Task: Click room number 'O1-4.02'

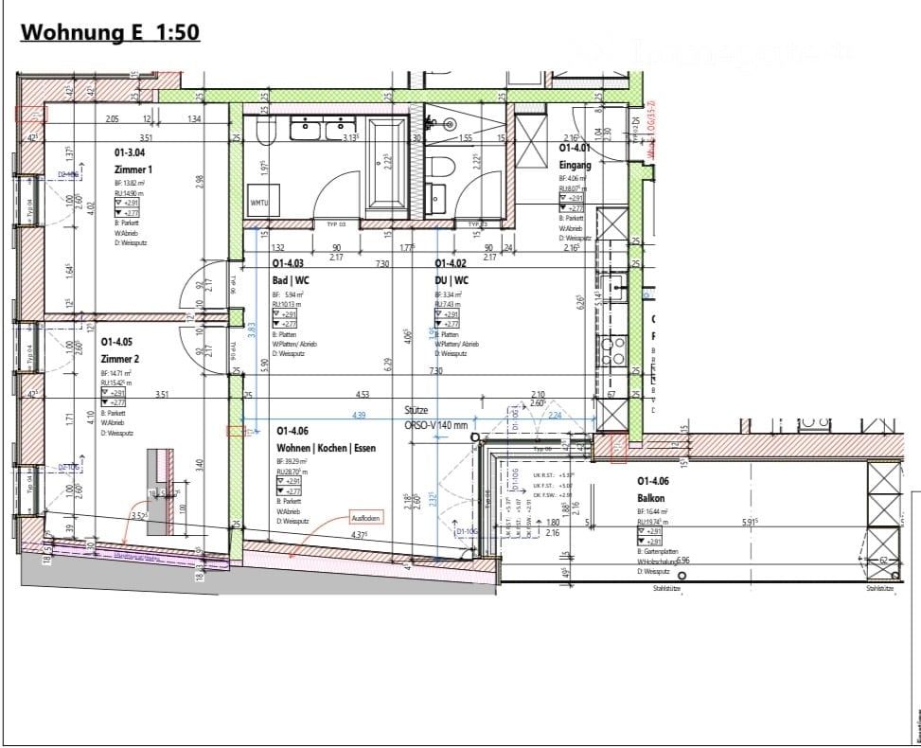Action: click(451, 263)
